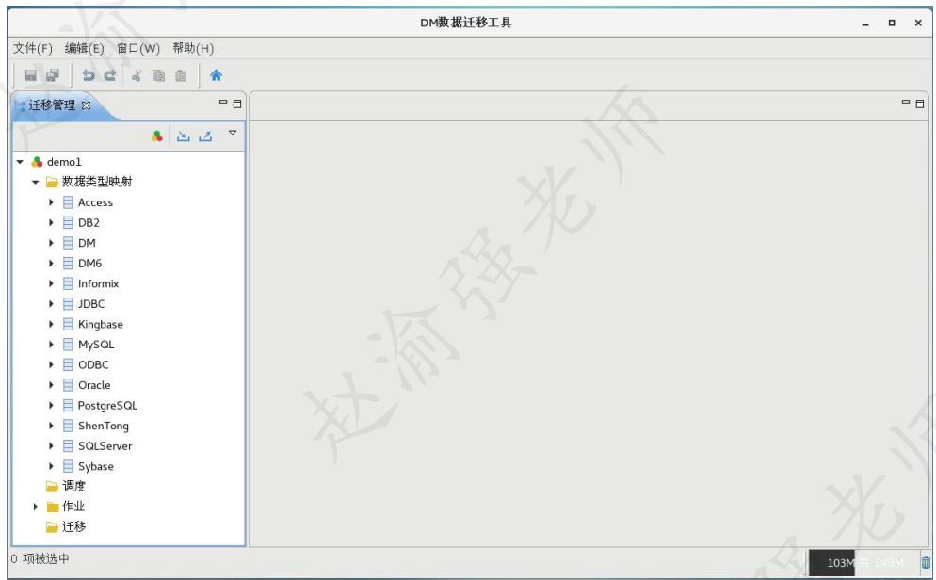Expand the Informix node
This screenshot has width=936, height=580.
coord(52,283)
